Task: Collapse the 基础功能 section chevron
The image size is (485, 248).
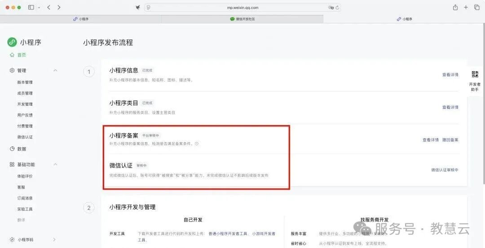Action: [x=55, y=164]
